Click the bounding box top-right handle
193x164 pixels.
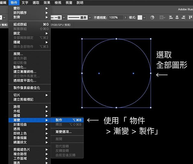pos(151,39)
